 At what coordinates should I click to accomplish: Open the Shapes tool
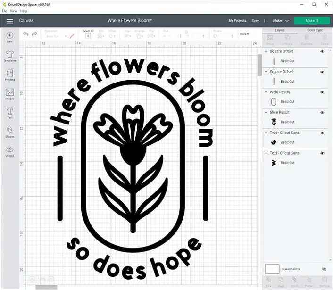pyautogui.click(x=9, y=132)
